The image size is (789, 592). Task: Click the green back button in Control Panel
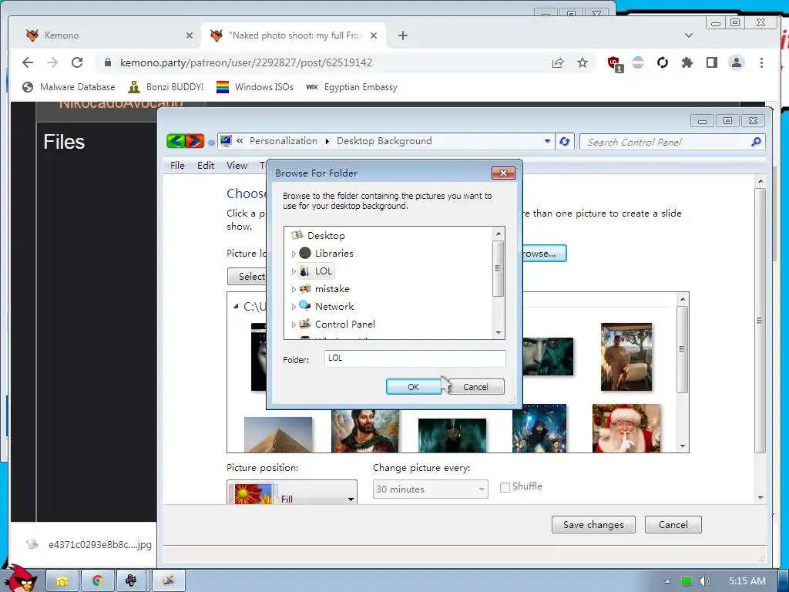[176, 141]
